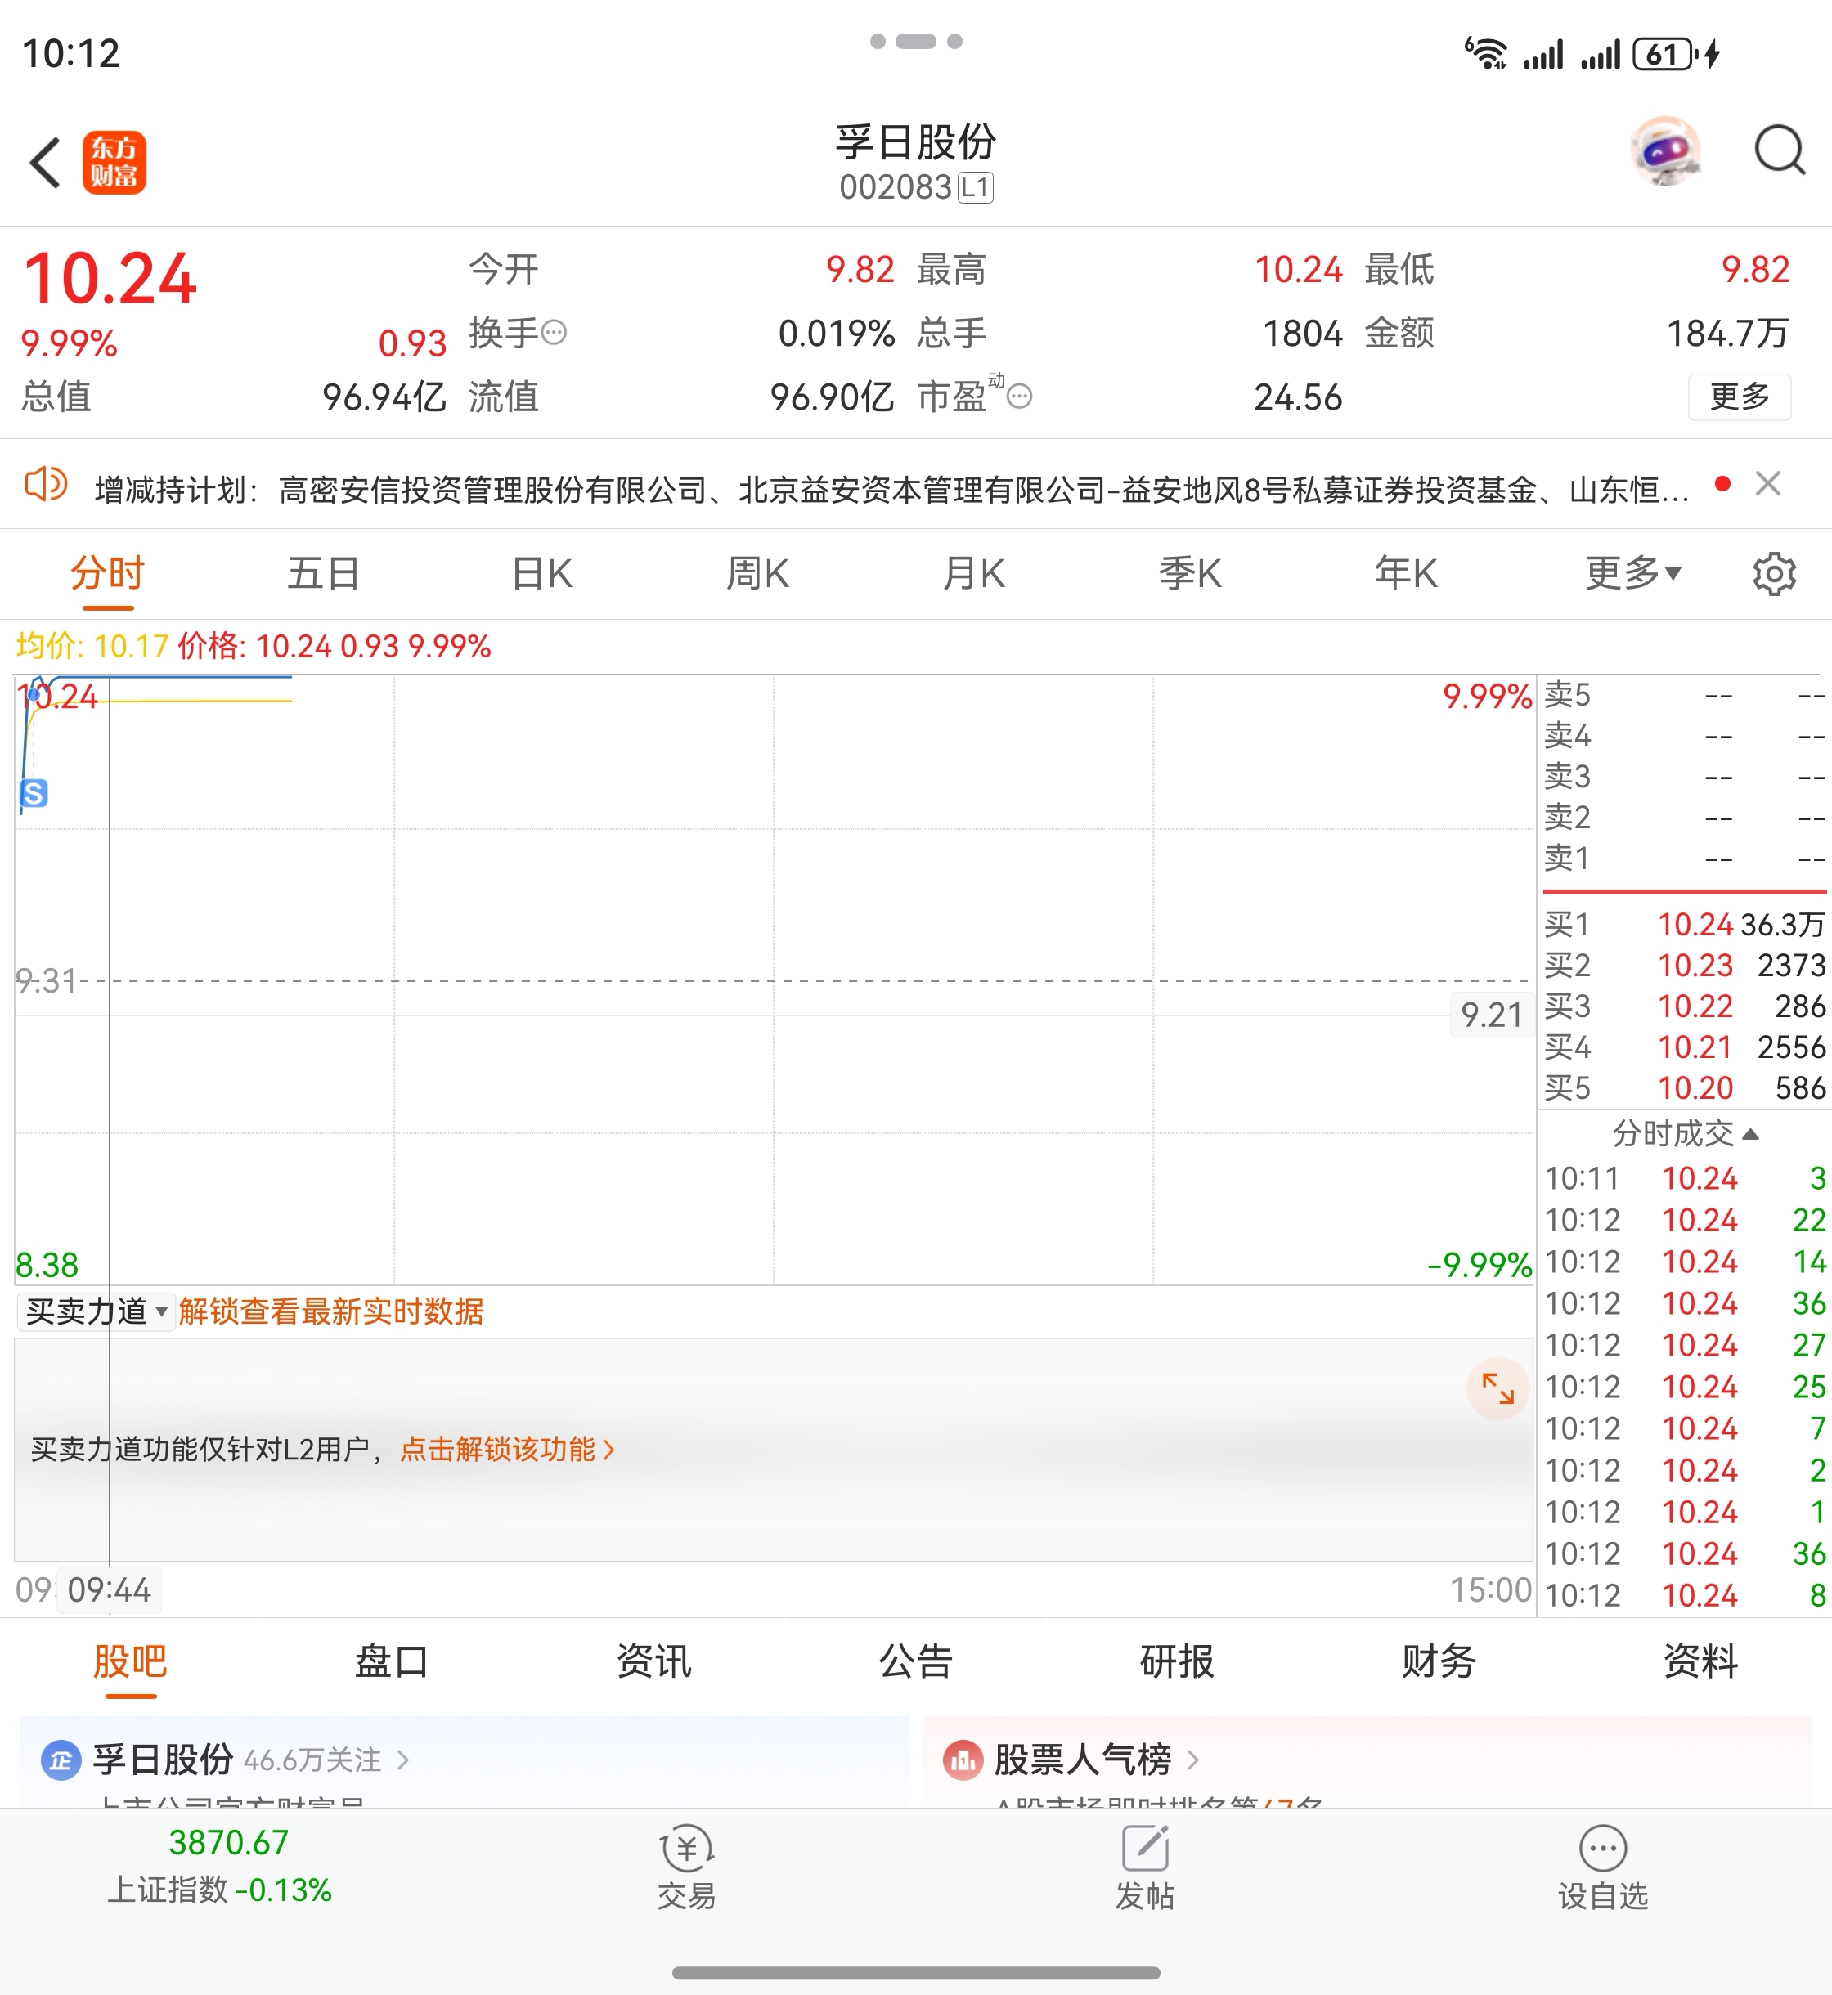This screenshot has width=1832, height=1995.
Task: Tap the announcement speaker icon
Action: click(46, 485)
